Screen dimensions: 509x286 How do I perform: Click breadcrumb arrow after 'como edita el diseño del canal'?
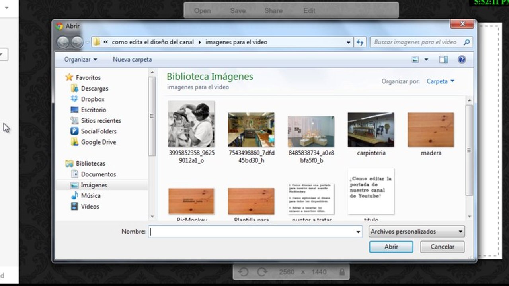(199, 42)
